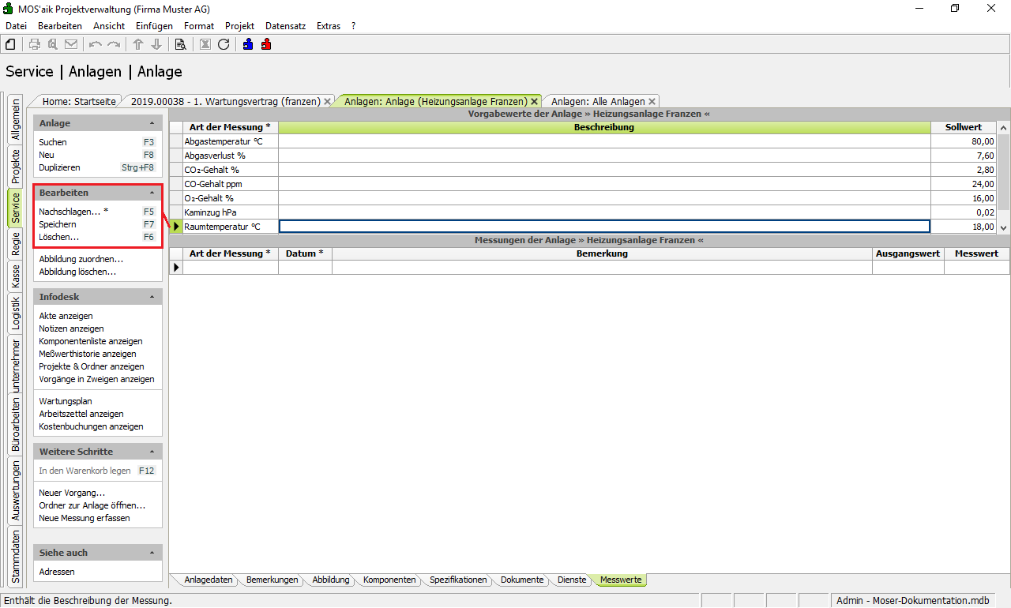Collapse the Bearbeiten panel section
Screen dimensions: 1011x608
[152, 193]
